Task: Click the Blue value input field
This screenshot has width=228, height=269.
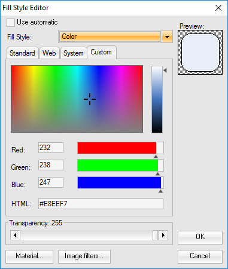Action: pyautogui.click(x=51, y=182)
